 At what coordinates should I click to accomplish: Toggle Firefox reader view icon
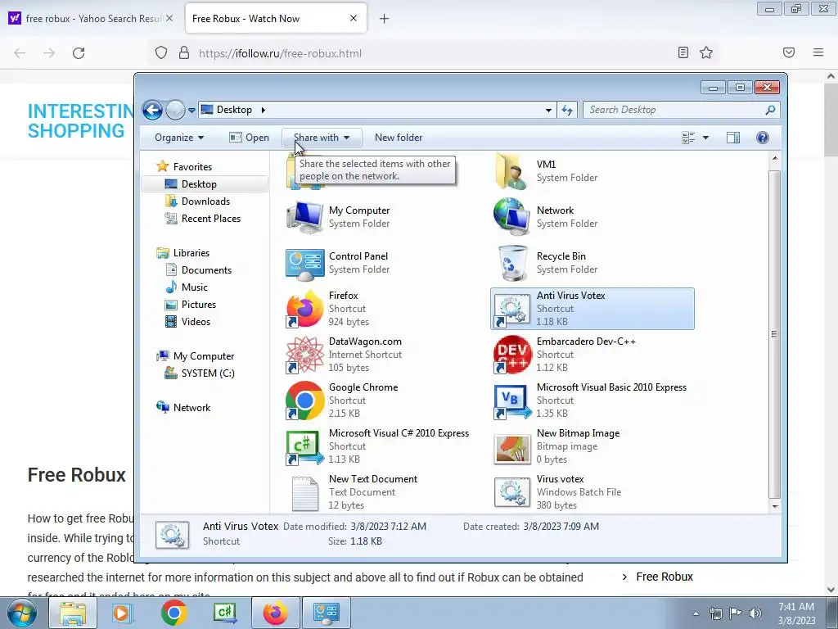pos(683,52)
